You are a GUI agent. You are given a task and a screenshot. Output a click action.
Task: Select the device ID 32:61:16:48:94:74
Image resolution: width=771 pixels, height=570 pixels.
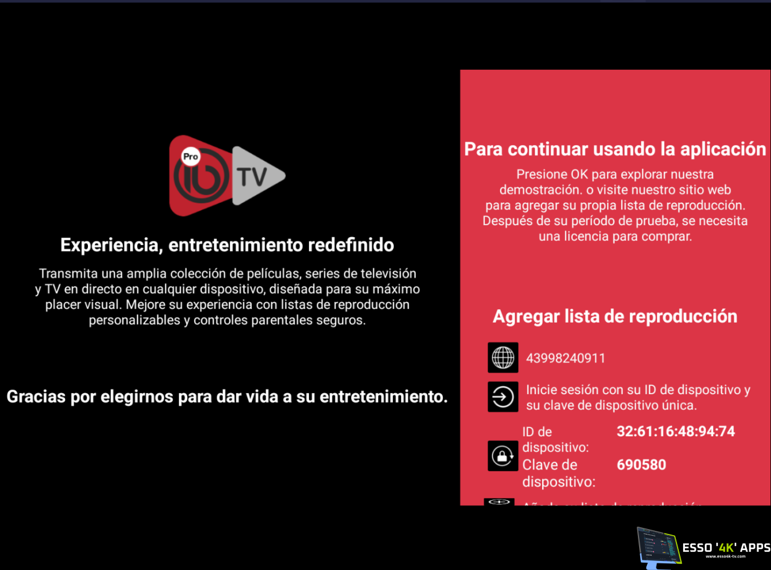pos(675,431)
